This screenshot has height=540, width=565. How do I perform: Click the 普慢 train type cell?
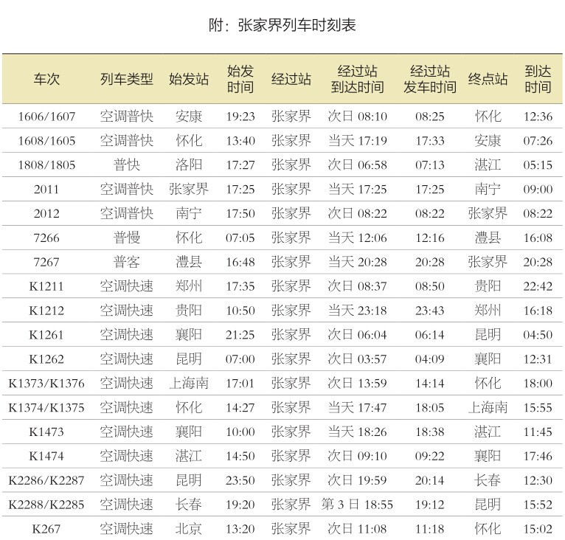127,238
